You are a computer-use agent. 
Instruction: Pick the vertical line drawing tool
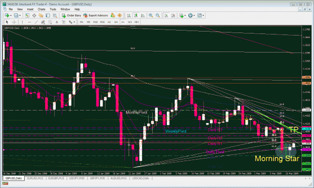click(22, 22)
